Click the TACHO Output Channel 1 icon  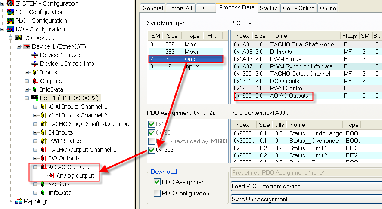pos(43,150)
